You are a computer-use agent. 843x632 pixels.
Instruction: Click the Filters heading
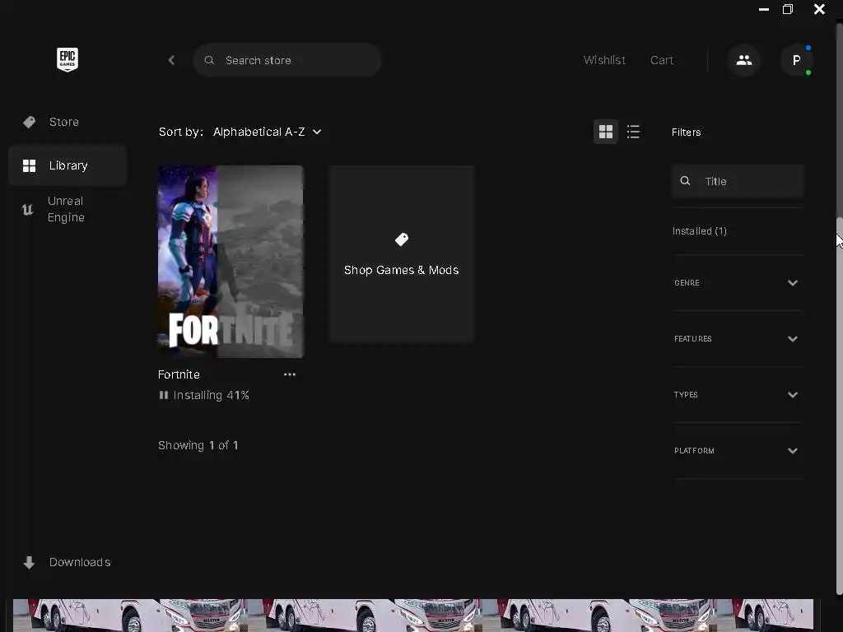coord(686,132)
